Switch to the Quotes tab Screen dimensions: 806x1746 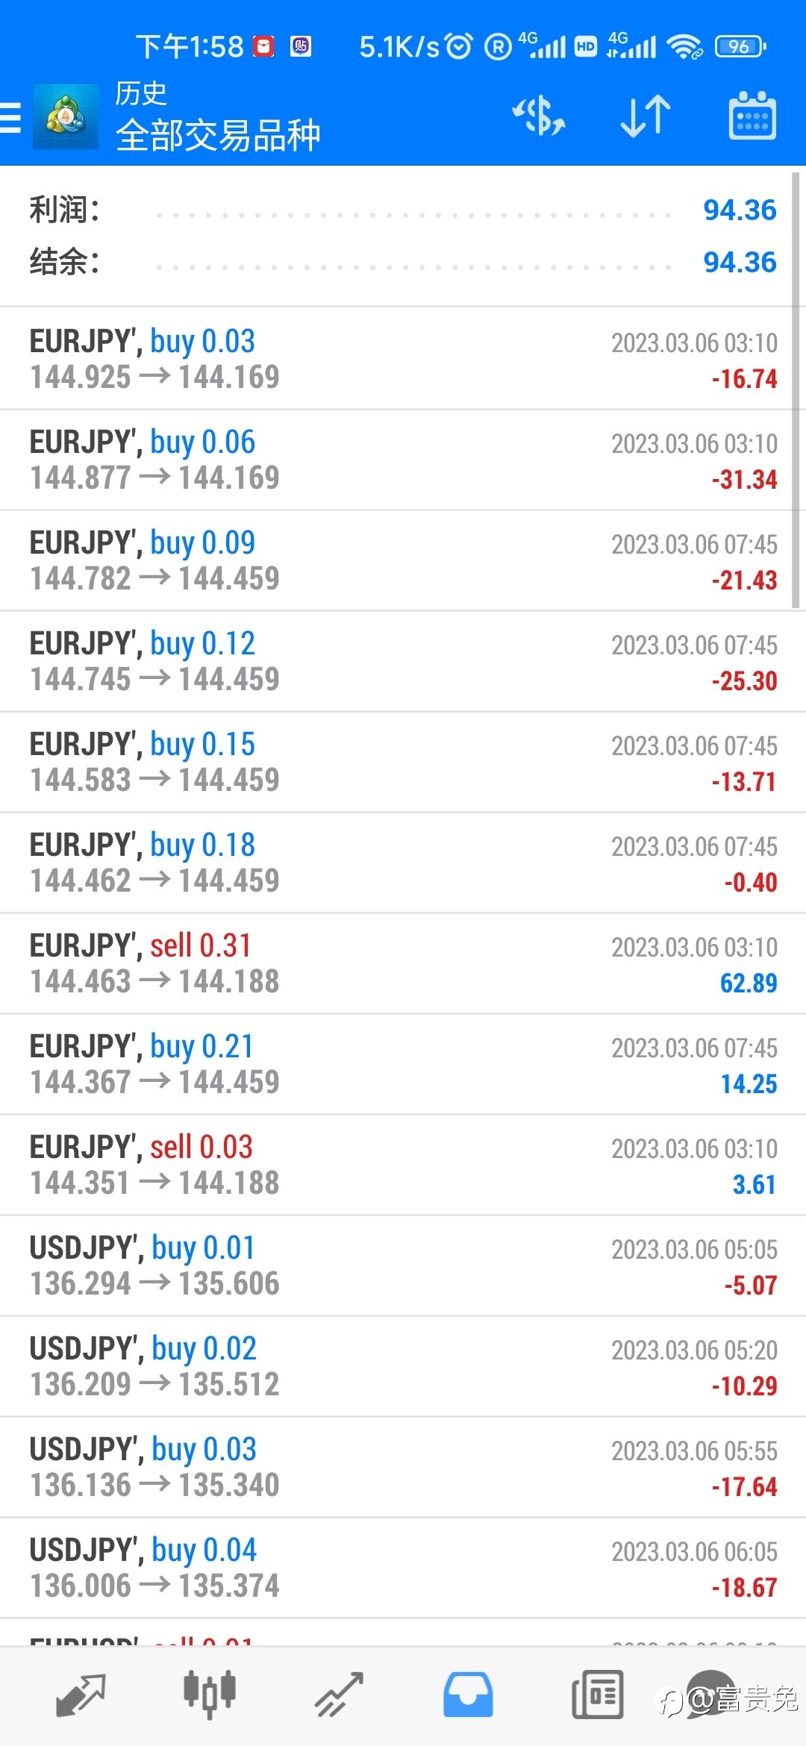click(x=81, y=1695)
